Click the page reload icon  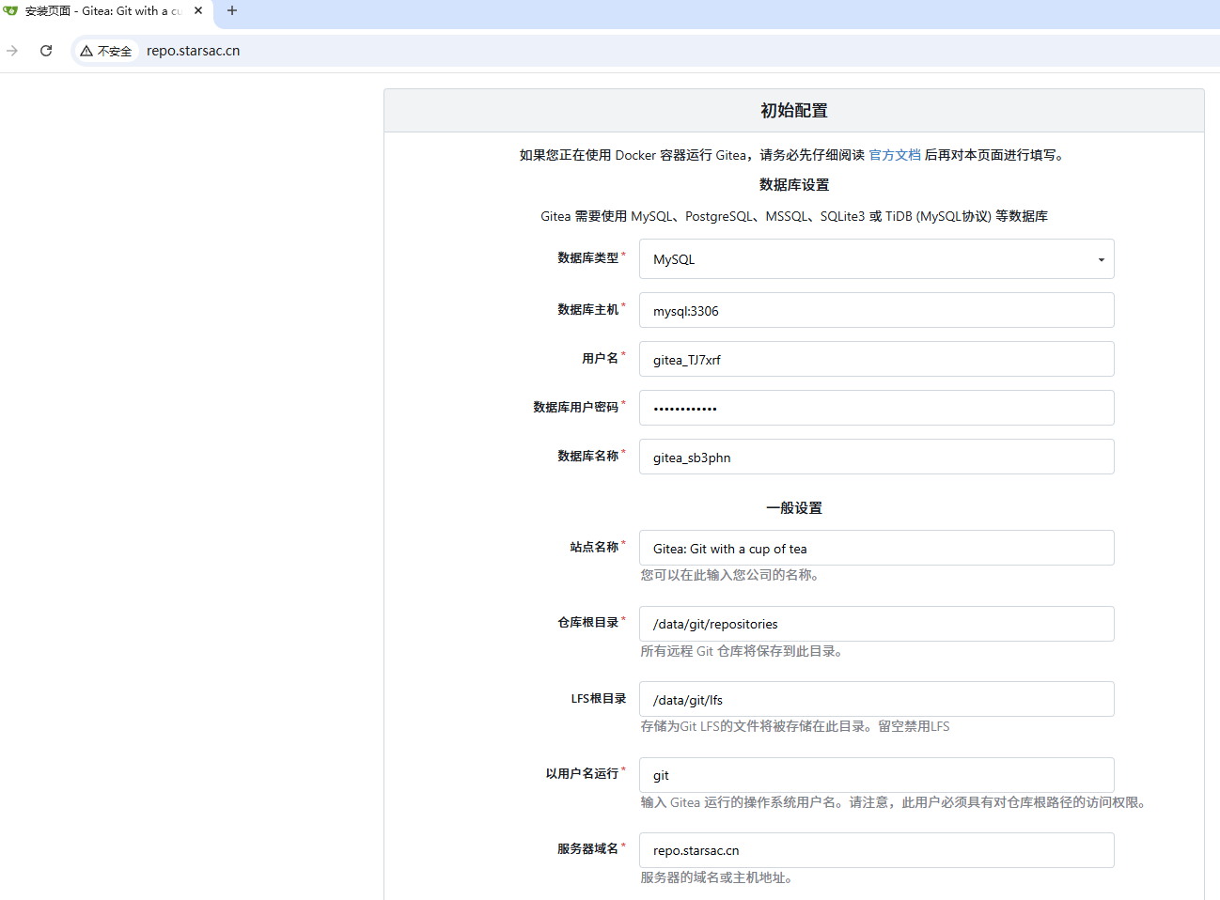(45, 51)
